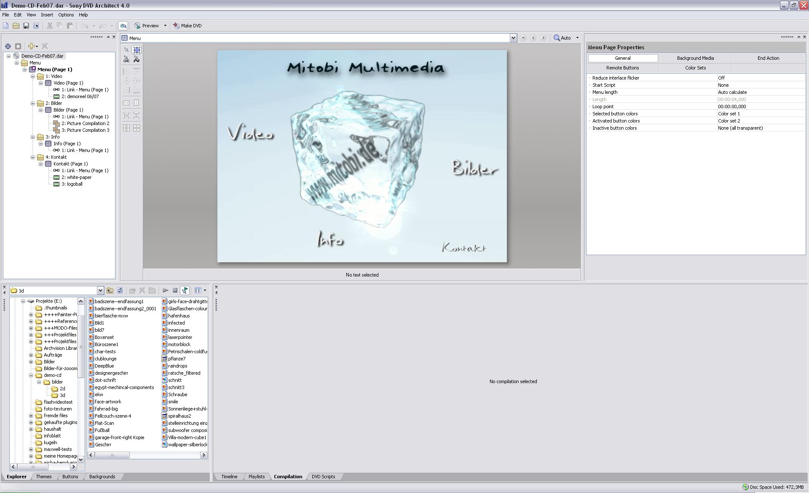
Task: Collapse the 1: Video tree node
Action: coord(33,77)
